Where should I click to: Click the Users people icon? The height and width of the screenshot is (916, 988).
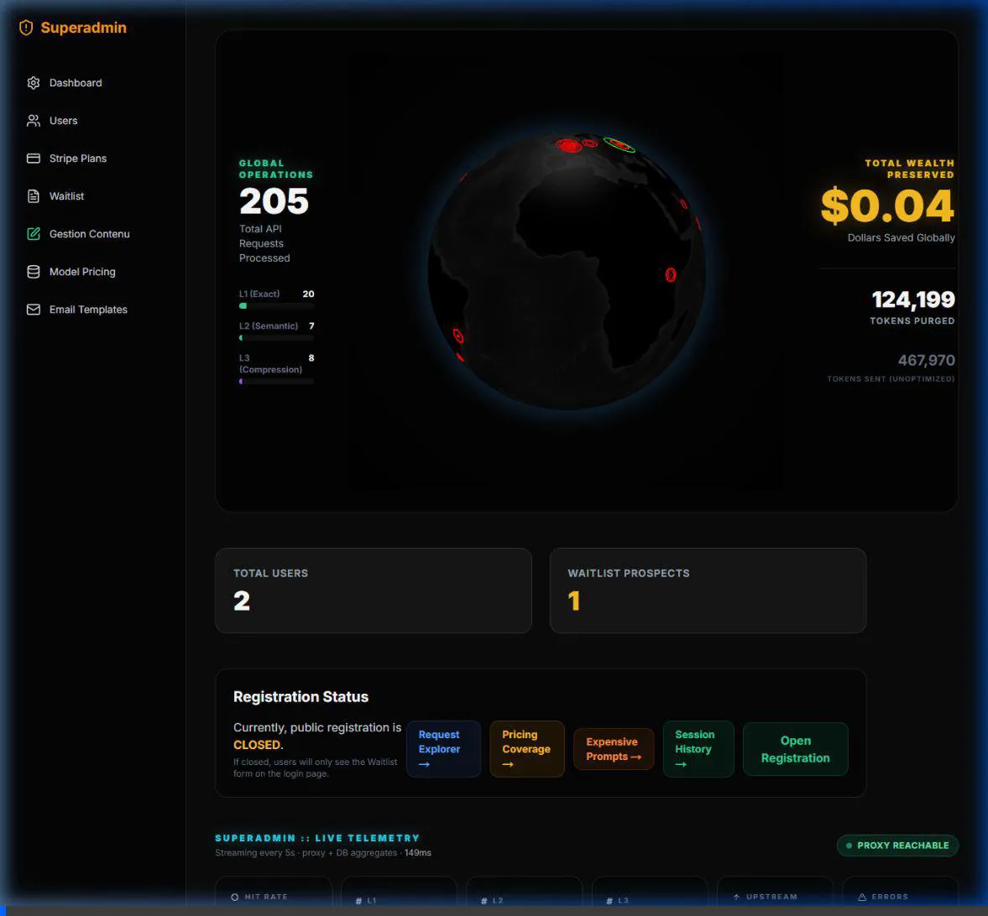[x=34, y=121]
